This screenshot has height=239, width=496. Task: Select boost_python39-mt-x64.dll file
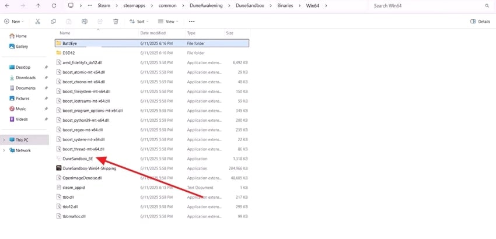152,120
